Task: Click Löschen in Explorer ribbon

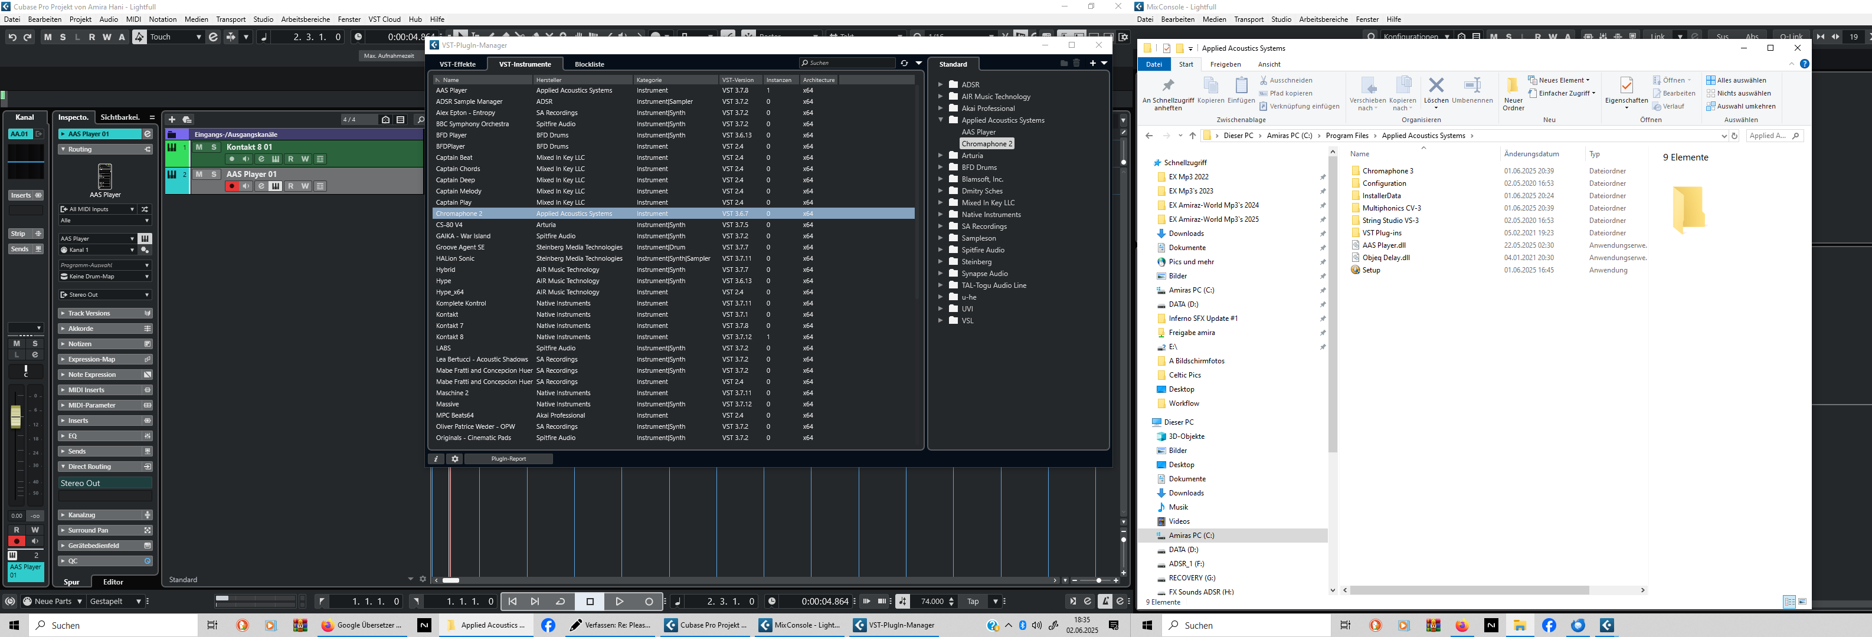Action: pyautogui.click(x=1436, y=93)
